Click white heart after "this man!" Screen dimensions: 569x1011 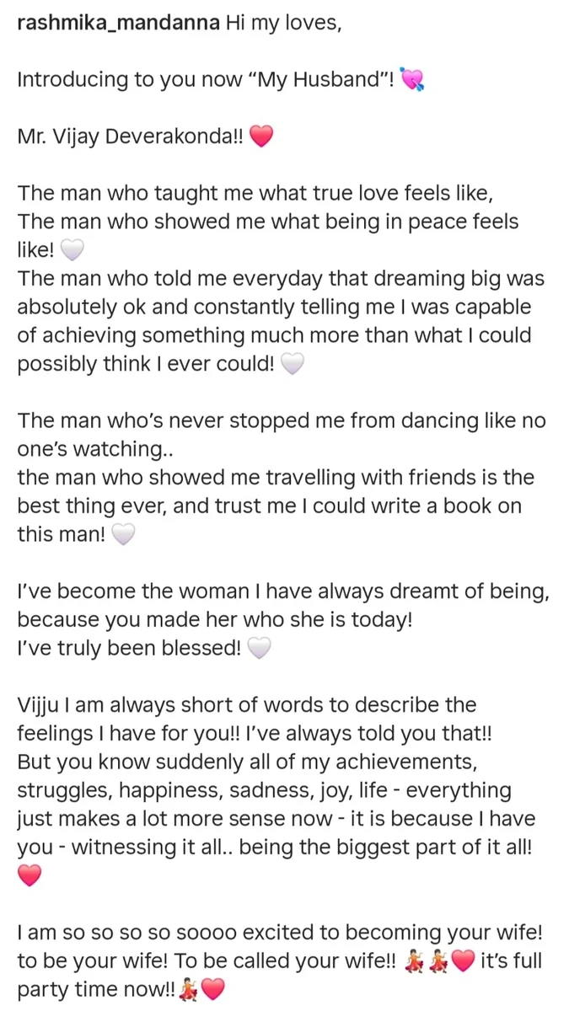click(x=123, y=535)
